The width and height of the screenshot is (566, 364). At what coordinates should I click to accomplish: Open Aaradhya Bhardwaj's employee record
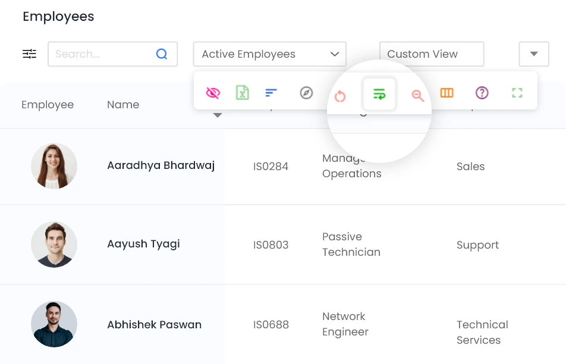(x=161, y=165)
